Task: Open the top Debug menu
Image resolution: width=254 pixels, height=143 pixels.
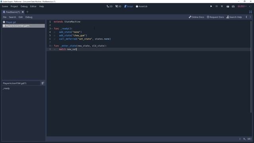Action: (24, 6)
